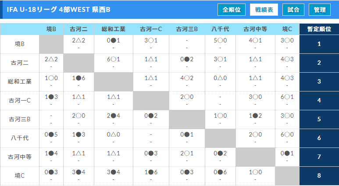Click 境B's 5○0 result against 八千代

click(x=220, y=41)
